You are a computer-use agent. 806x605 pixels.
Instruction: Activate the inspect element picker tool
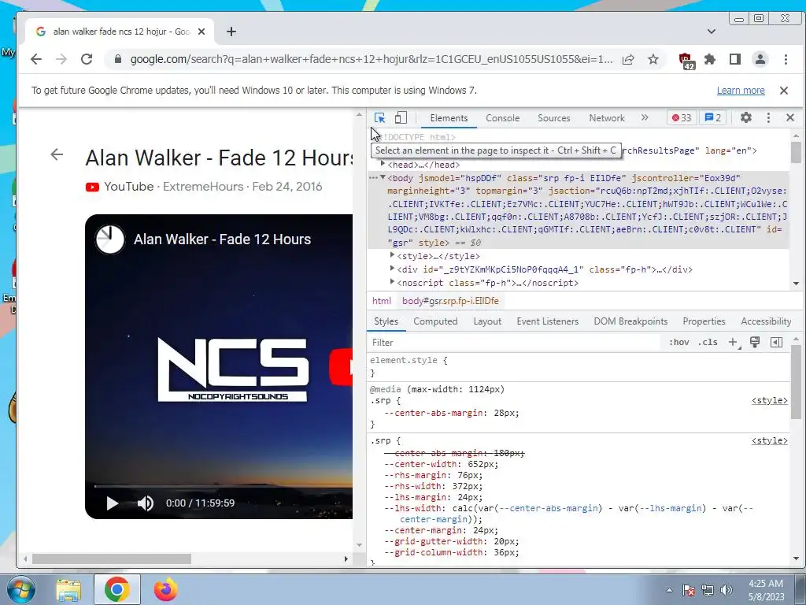point(380,118)
